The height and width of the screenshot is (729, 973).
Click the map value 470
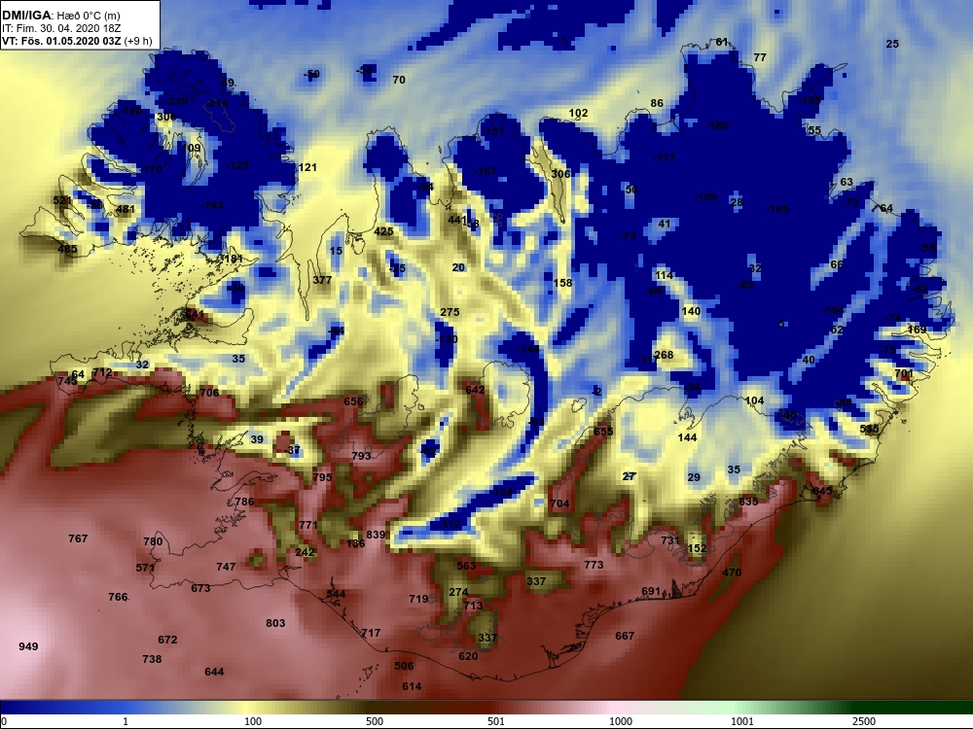point(732,573)
